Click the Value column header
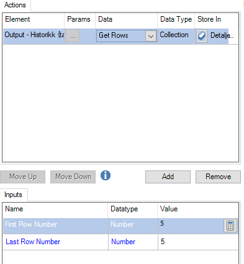The width and height of the screenshot is (244, 264). [x=198, y=209]
